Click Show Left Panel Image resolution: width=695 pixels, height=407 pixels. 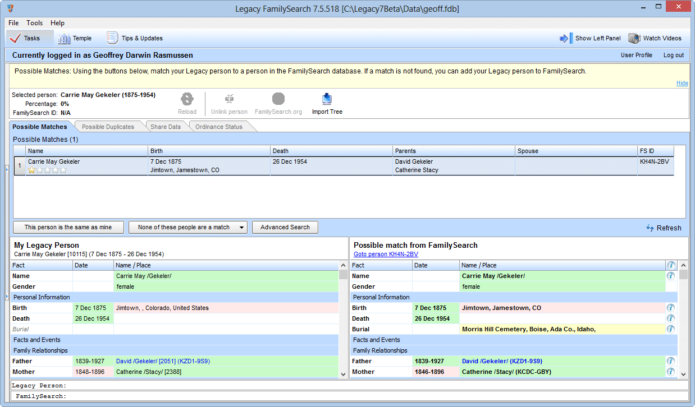(590, 38)
